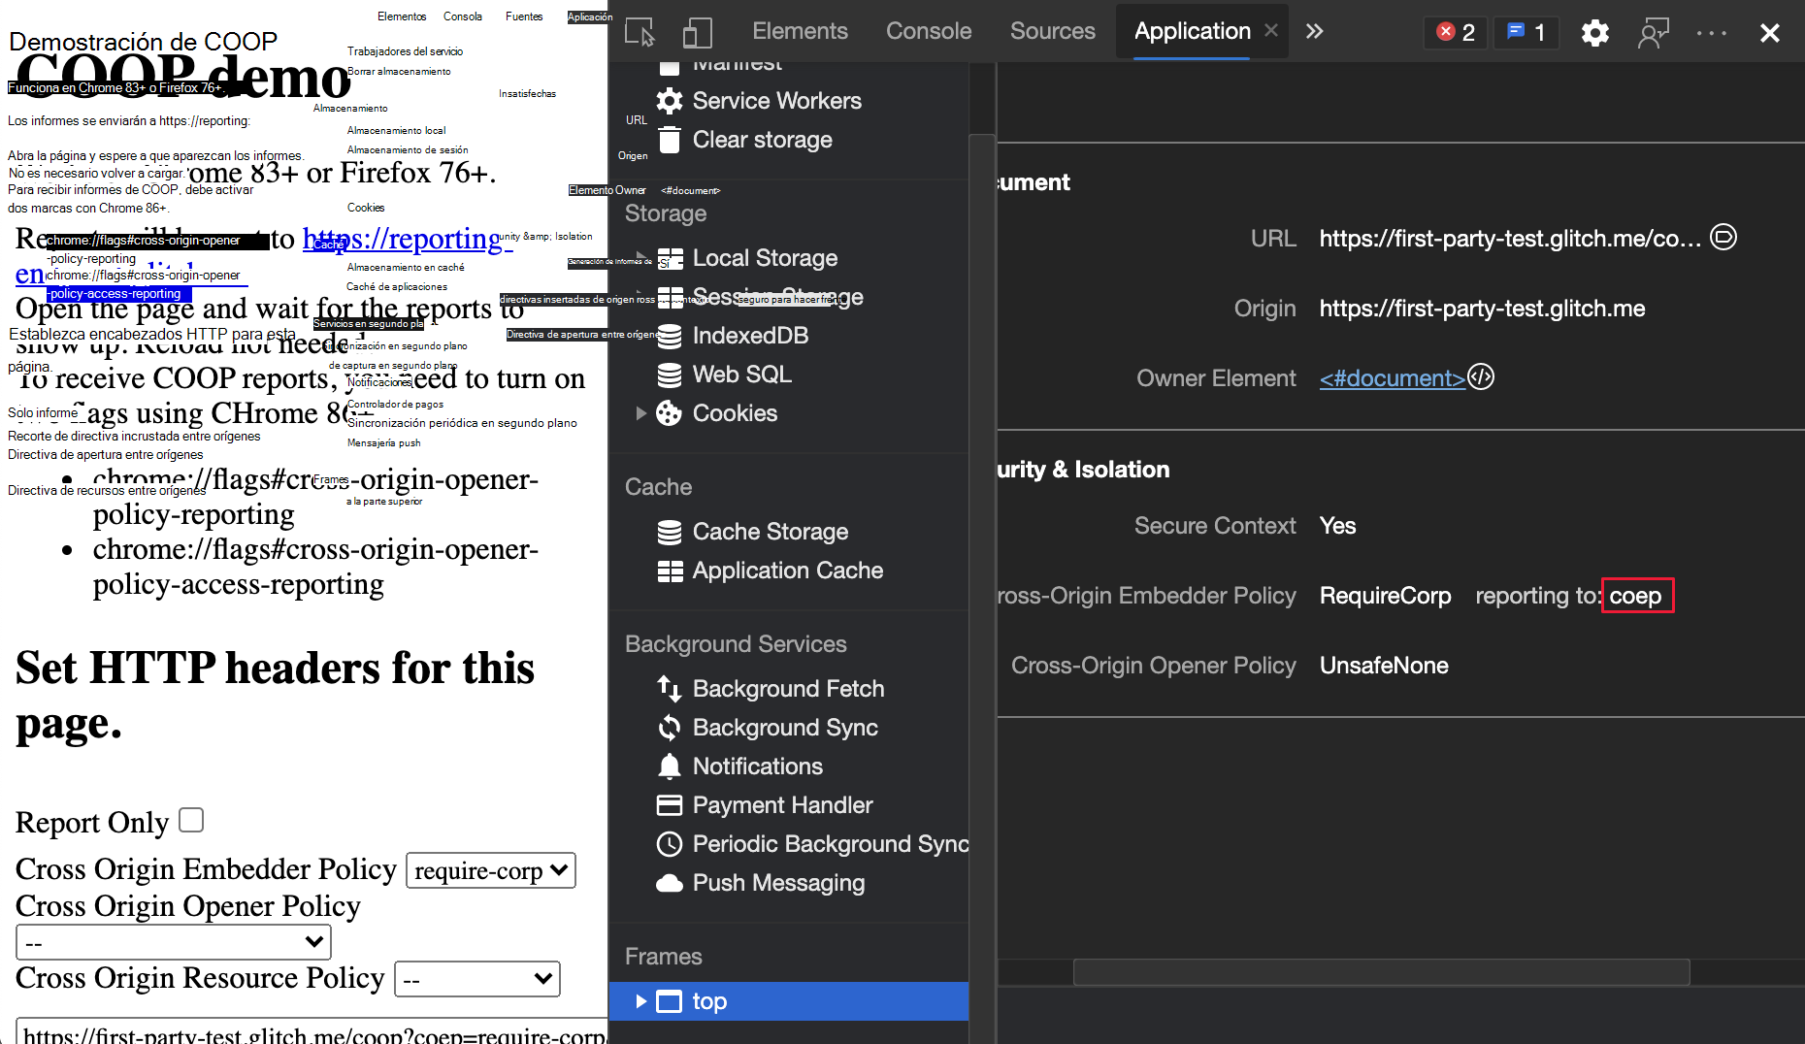Click the Web SQL database icon

pos(670,375)
